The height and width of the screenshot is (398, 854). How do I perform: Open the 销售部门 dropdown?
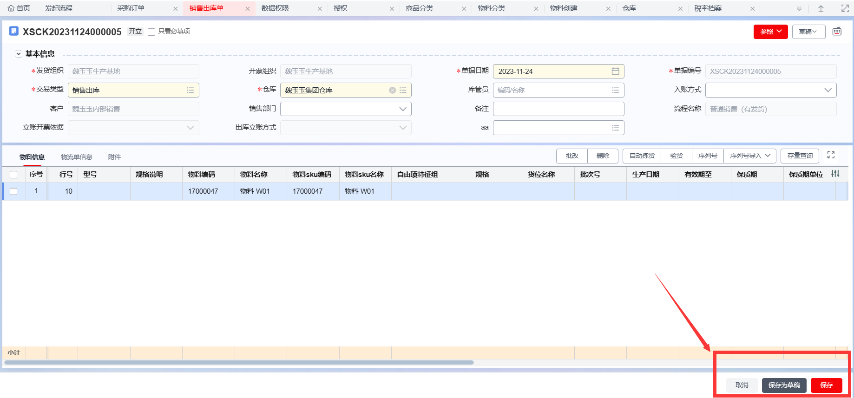(402, 109)
